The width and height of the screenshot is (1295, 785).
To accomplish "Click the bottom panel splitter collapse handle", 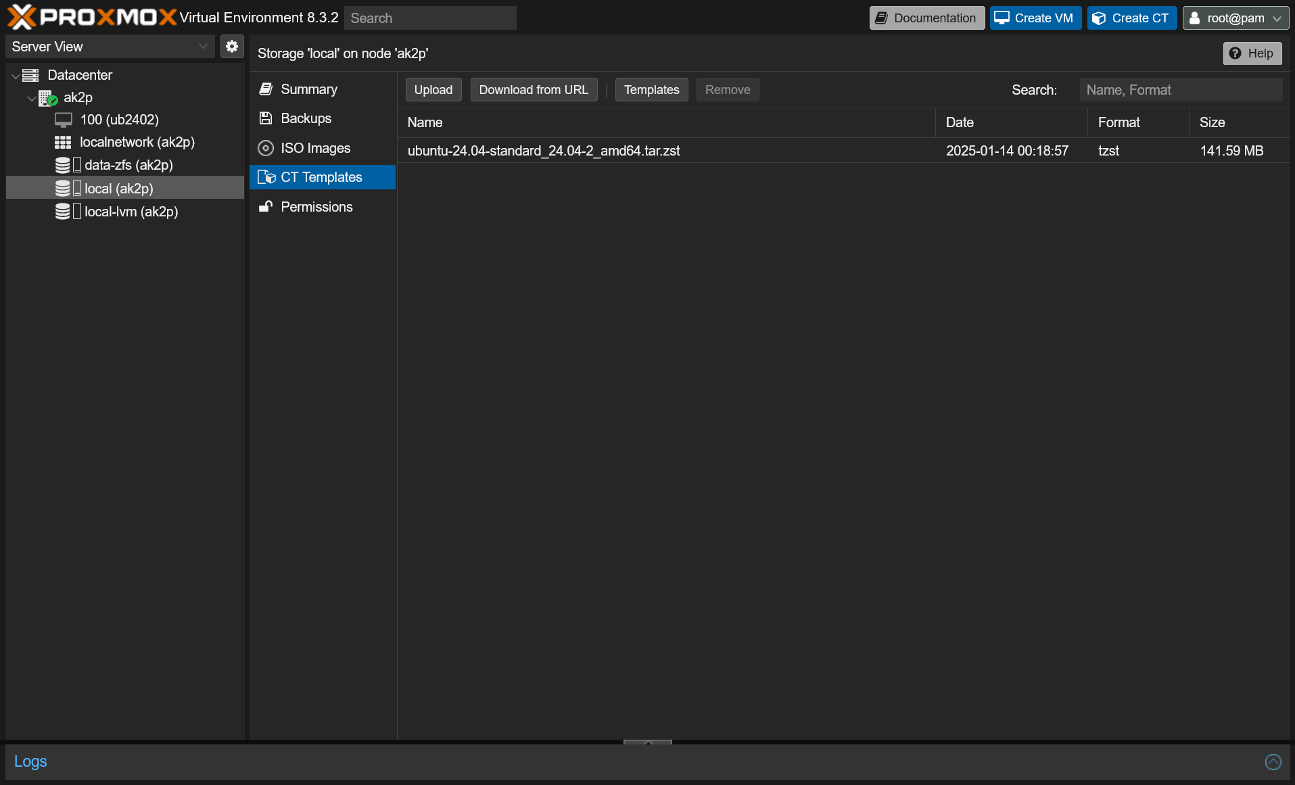I will click(648, 742).
